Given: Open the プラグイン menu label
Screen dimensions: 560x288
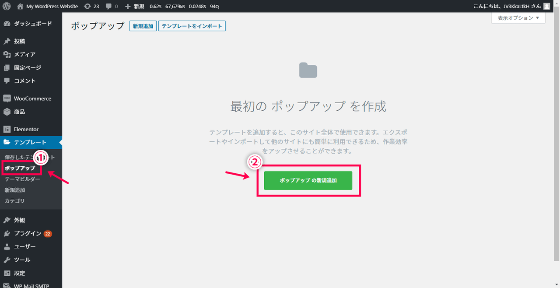Looking at the screenshot, I should coord(28,233).
